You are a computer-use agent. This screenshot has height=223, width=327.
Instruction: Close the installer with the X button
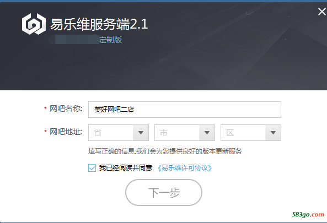tap(322, 12)
